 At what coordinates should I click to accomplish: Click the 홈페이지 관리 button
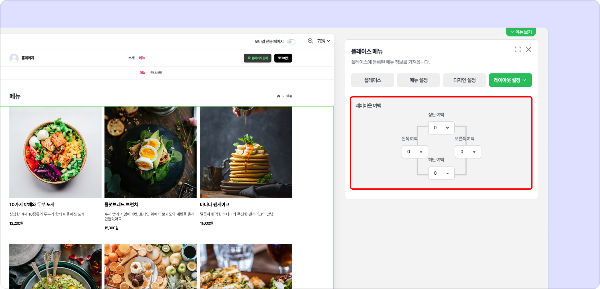click(257, 58)
